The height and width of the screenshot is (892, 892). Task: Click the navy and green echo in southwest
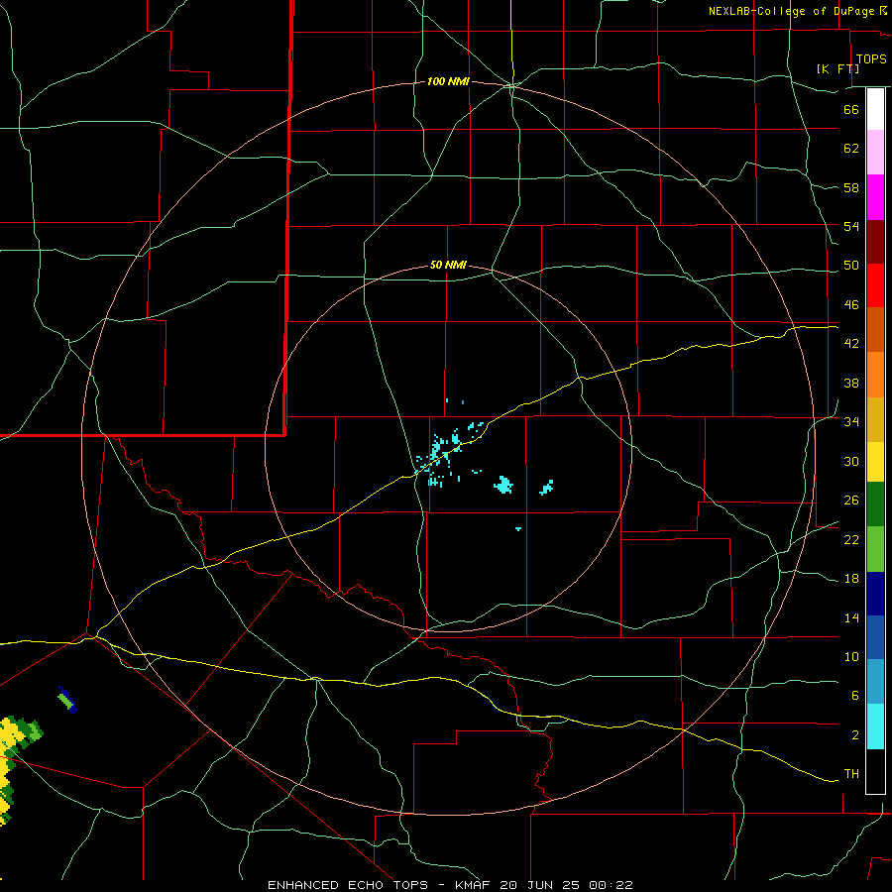click(67, 699)
